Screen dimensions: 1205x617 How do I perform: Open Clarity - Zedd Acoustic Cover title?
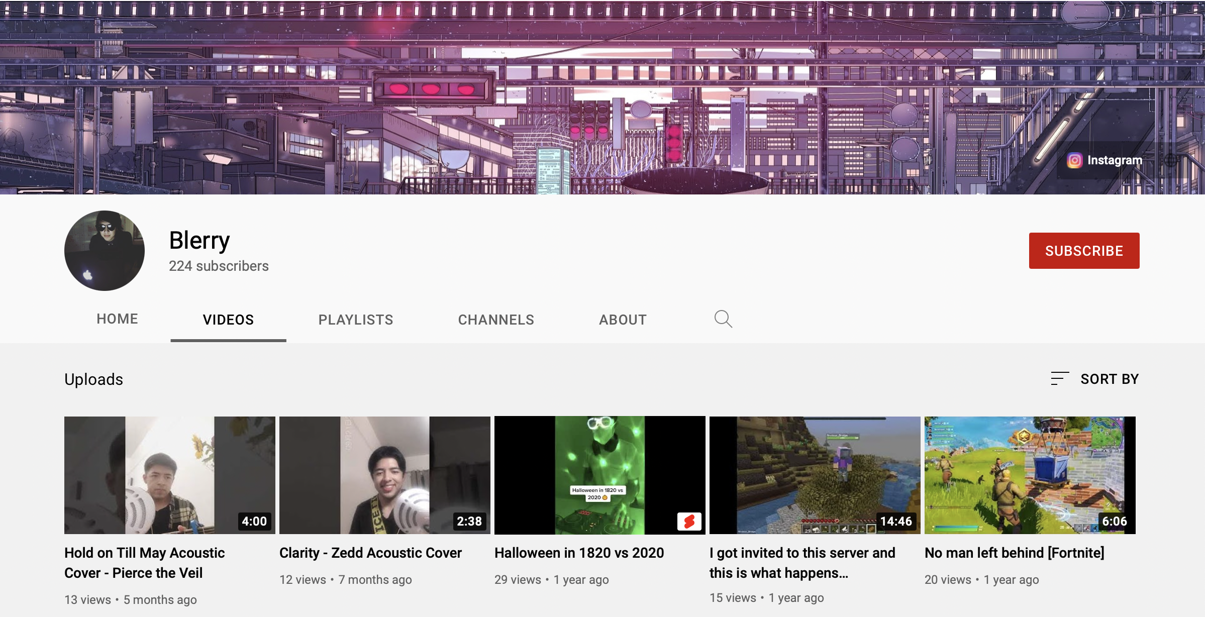pyautogui.click(x=370, y=553)
